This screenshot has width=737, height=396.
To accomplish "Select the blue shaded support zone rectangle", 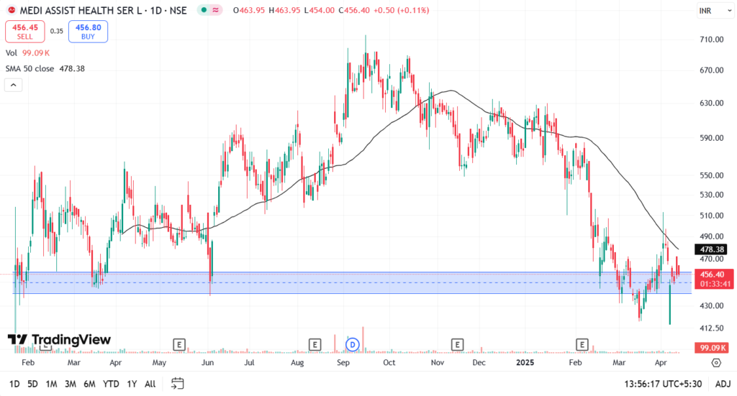I will (352, 283).
